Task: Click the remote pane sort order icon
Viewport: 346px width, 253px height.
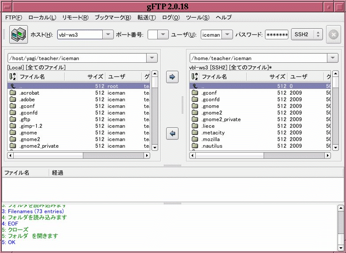Action: point(195,77)
